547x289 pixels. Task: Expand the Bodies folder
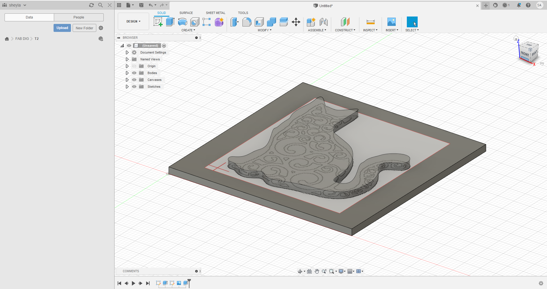tap(127, 73)
